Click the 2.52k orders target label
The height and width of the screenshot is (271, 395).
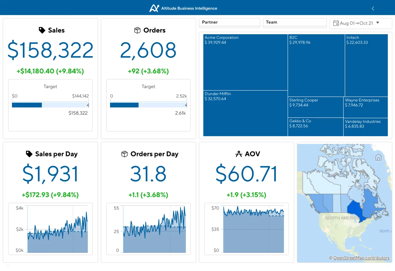[181, 96]
